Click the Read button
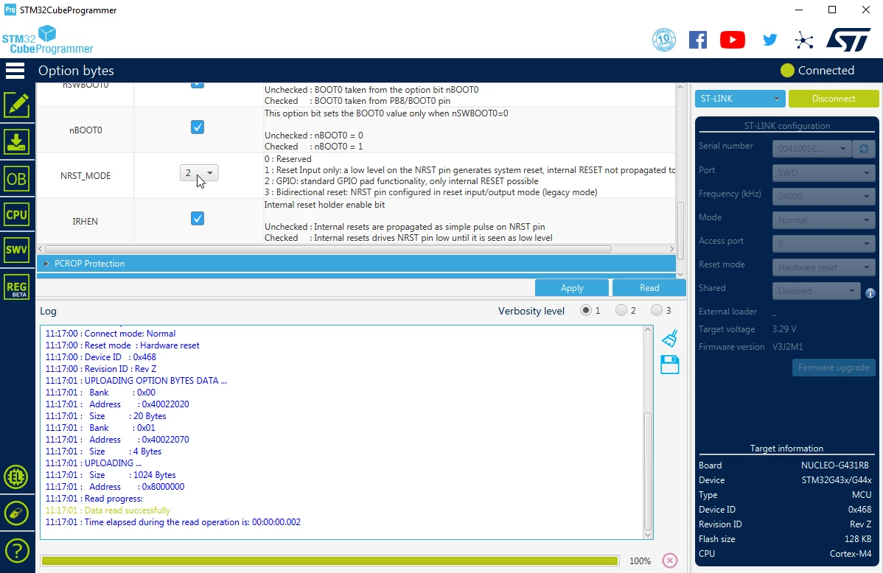 [649, 288]
